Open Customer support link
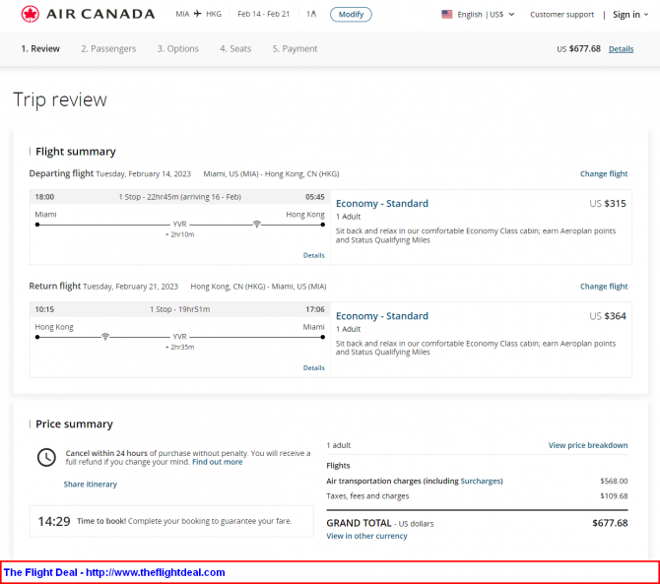Viewport: 660px width, 584px height. (561, 15)
